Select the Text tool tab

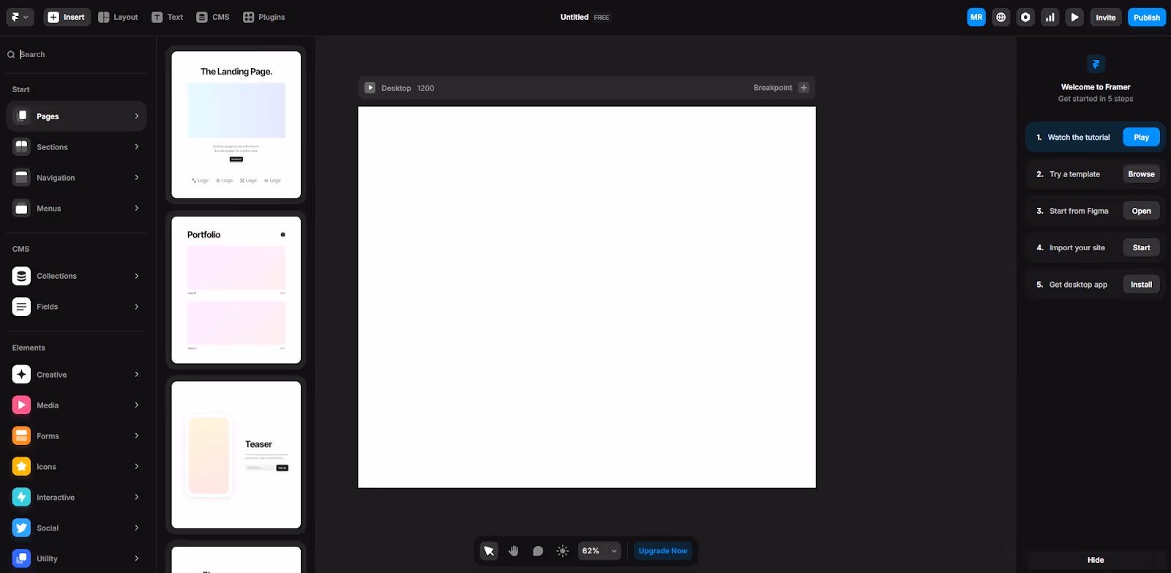[168, 17]
